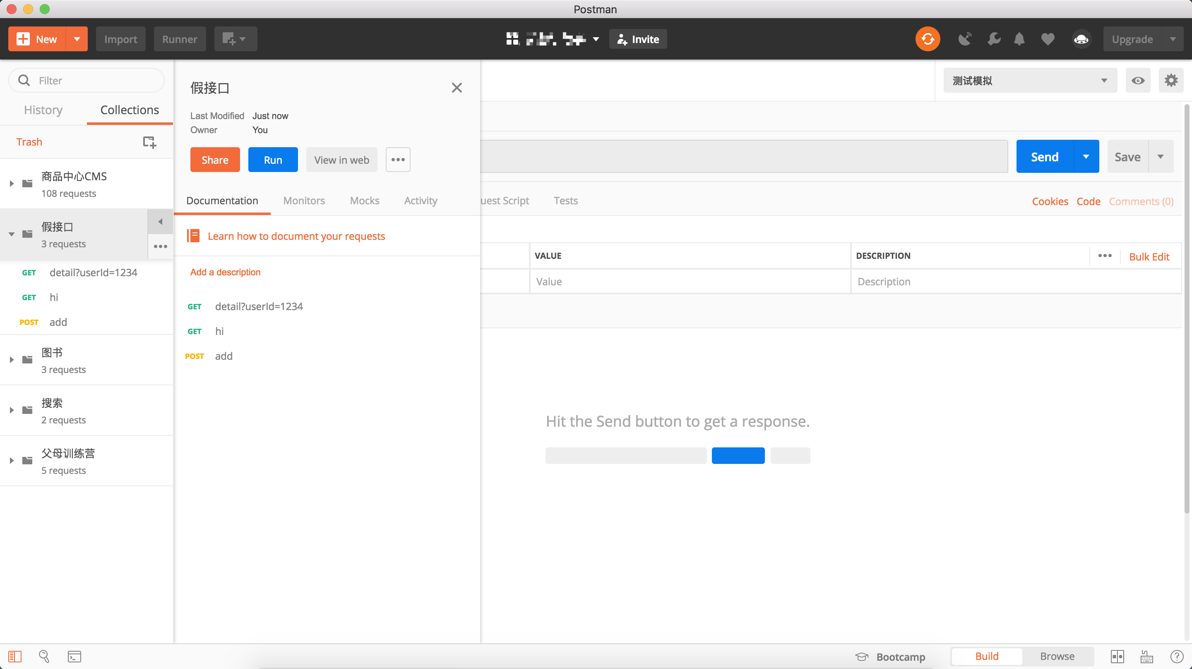Toggle the sidebar icon in status bar

(x=15, y=657)
